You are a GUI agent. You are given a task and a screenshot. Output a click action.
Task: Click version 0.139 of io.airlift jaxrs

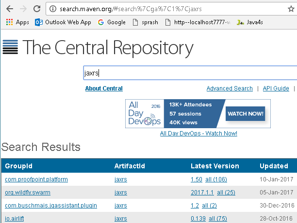(x=198, y=218)
